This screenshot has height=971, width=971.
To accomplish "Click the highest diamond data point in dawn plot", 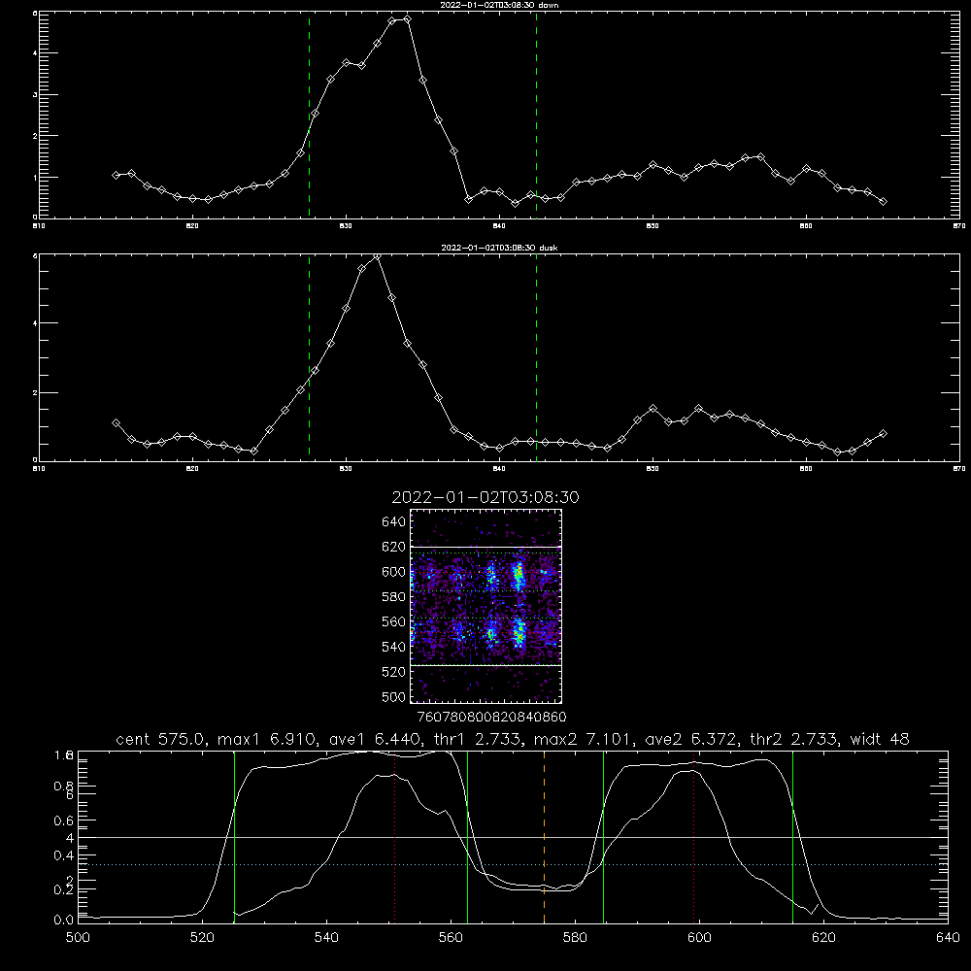I will 407,19.
